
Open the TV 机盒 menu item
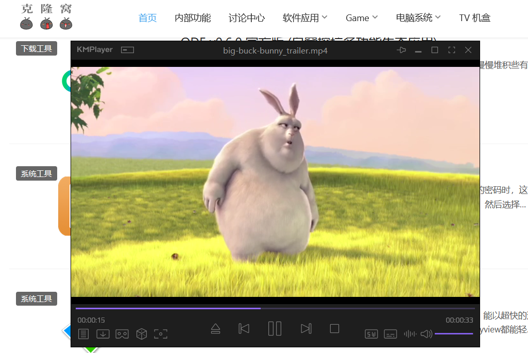coord(475,18)
